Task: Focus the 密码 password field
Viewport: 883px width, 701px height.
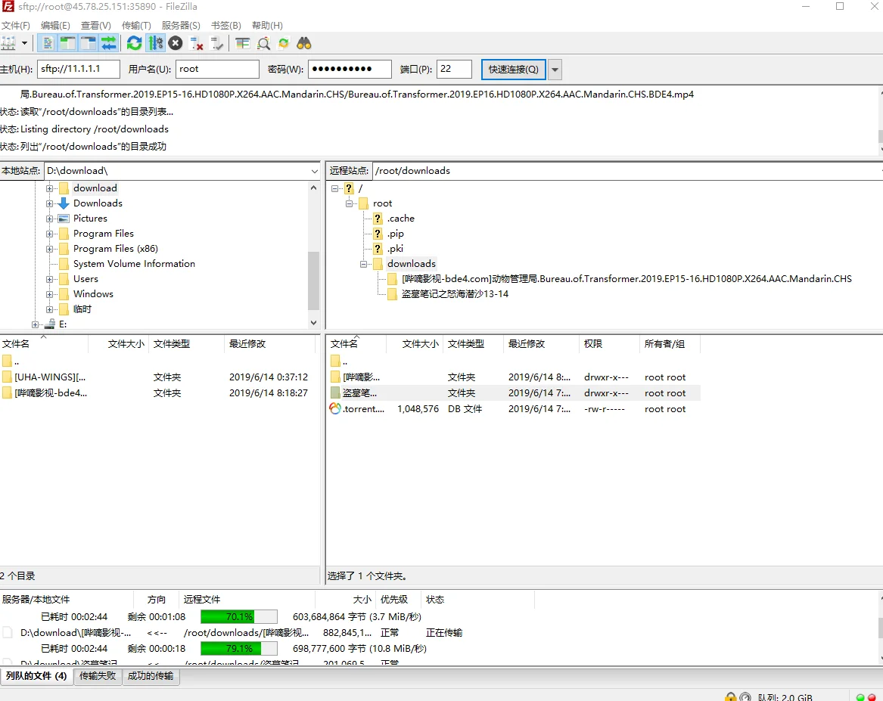Action: (x=350, y=70)
